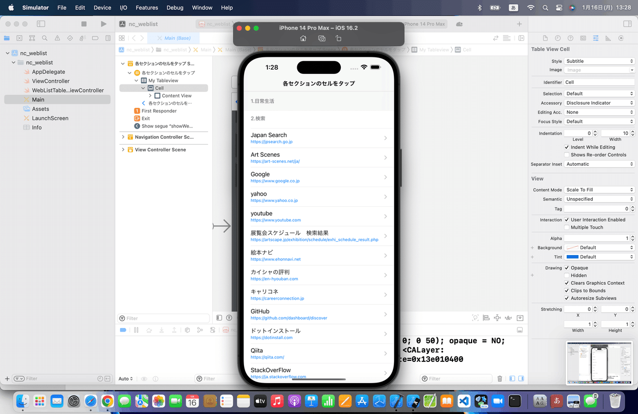Enable Multiple Touch checkbox
Image resolution: width=638 pixels, height=414 pixels.
pos(567,227)
